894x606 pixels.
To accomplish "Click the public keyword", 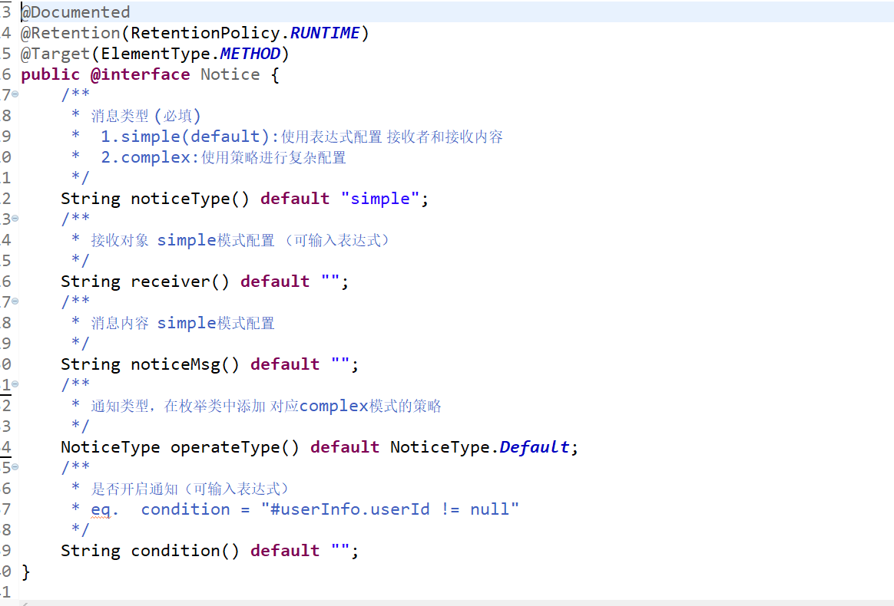I will coord(50,74).
